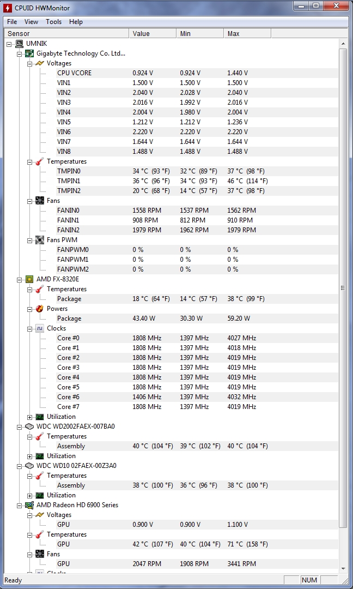Click the 4032 MHz max value
353x589 pixels.
[x=241, y=397]
